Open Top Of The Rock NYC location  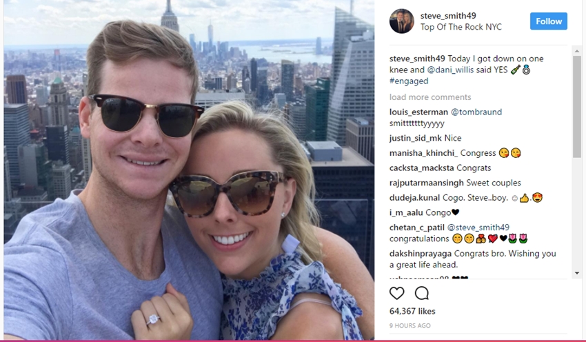(461, 27)
